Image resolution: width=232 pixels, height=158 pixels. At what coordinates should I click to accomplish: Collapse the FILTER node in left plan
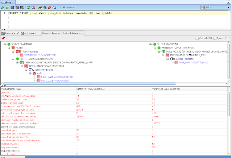9,48
